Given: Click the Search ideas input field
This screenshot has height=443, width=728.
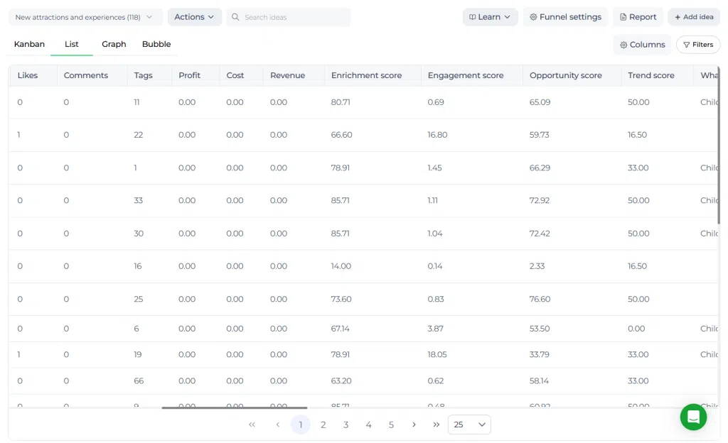Looking at the screenshot, I should point(289,17).
